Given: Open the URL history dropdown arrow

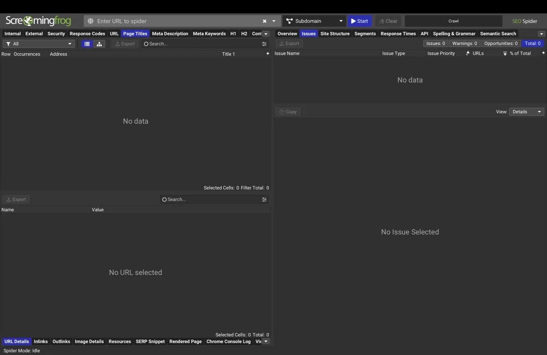Looking at the screenshot, I should pyautogui.click(x=274, y=21).
